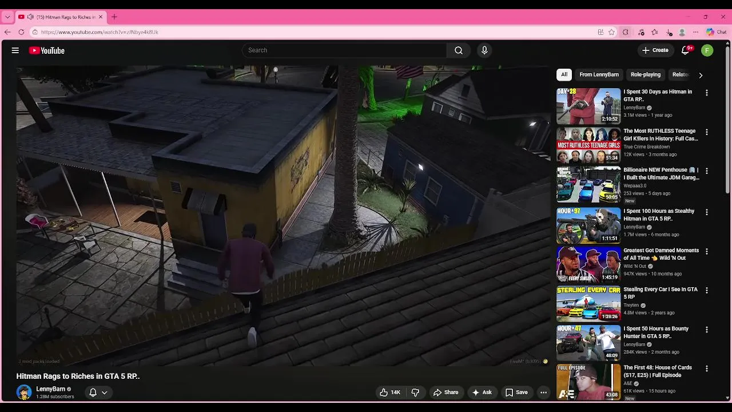
Task: Reload the page in the browser
Action: [x=21, y=32]
